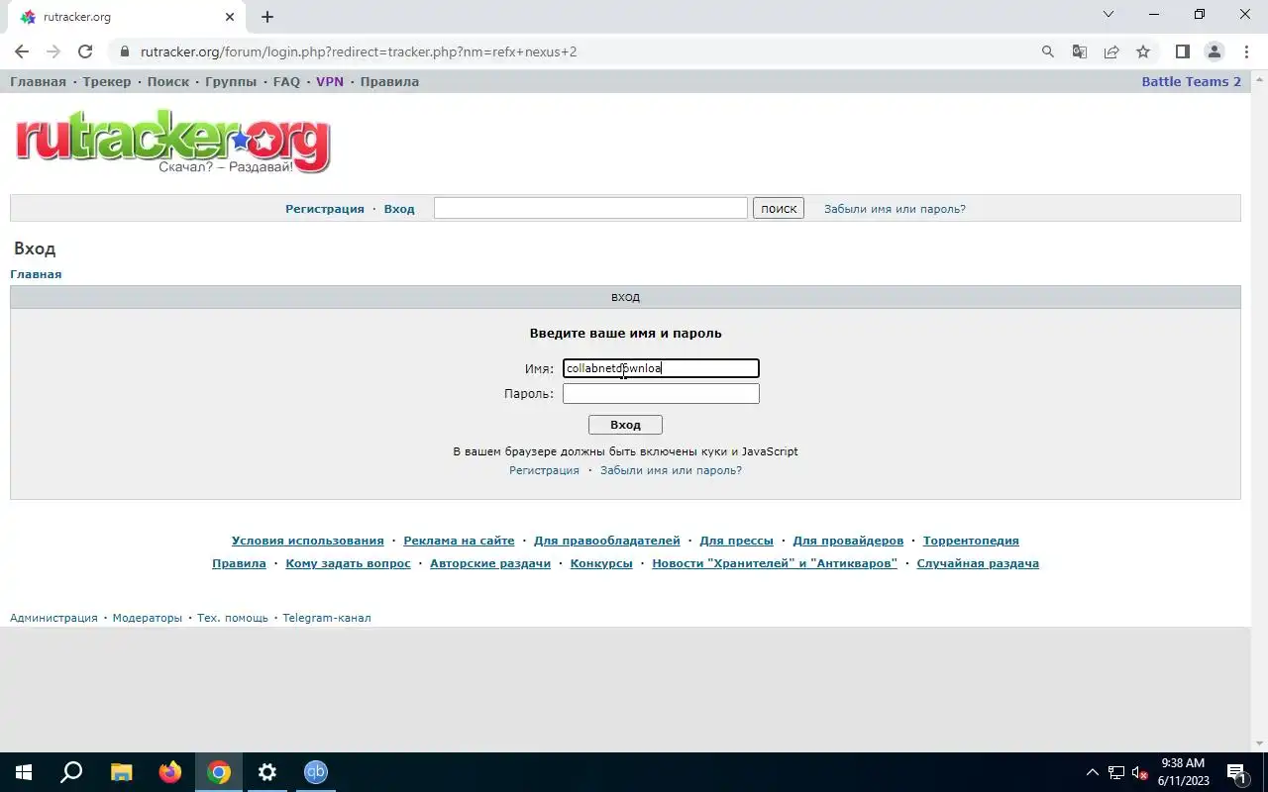This screenshot has height=792, width=1268.
Task: Open Трекер in top menu
Action: click(x=107, y=81)
